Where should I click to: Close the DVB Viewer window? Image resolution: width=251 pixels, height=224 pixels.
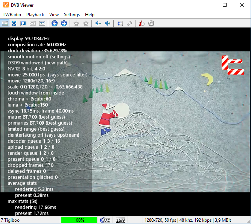coord(242,5)
